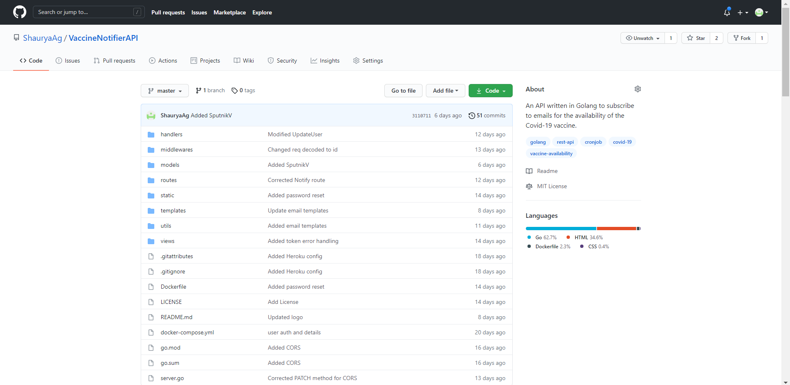
Task: Click Marketplace in the top navigation
Action: coord(230,12)
